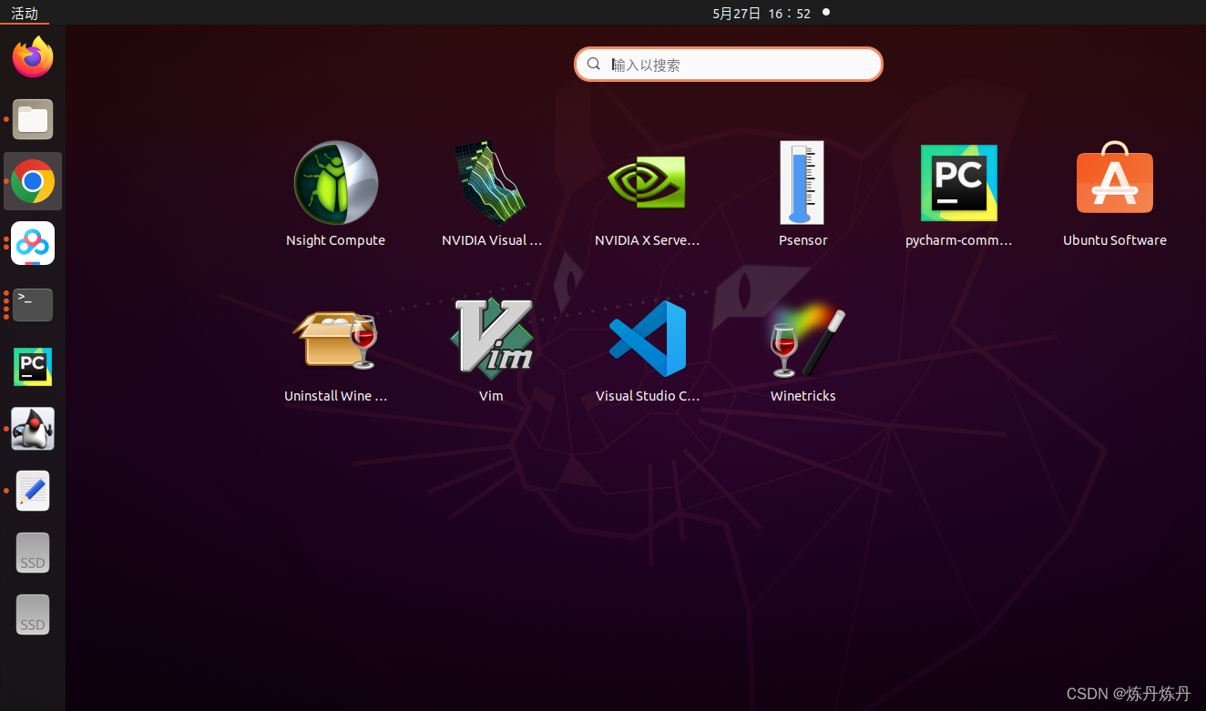Switch to Google Chrome in dock
Viewport: 1206px width, 711px height.
click(x=33, y=181)
